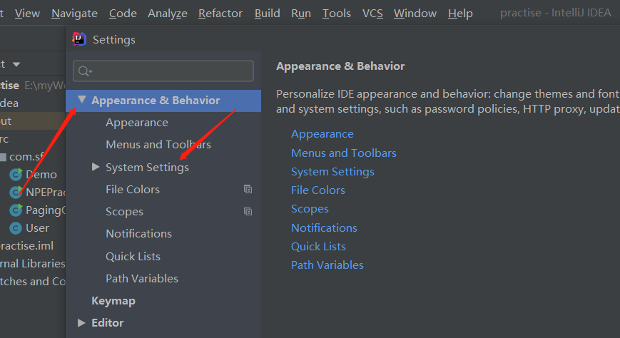Focus the Settings search field
Image resolution: width=620 pixels, height=338 pixels.
tap(163, 71)
